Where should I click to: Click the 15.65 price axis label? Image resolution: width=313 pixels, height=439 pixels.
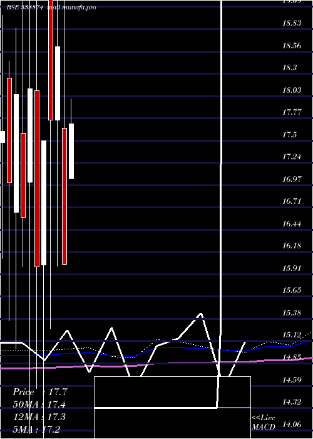point(292,290)
